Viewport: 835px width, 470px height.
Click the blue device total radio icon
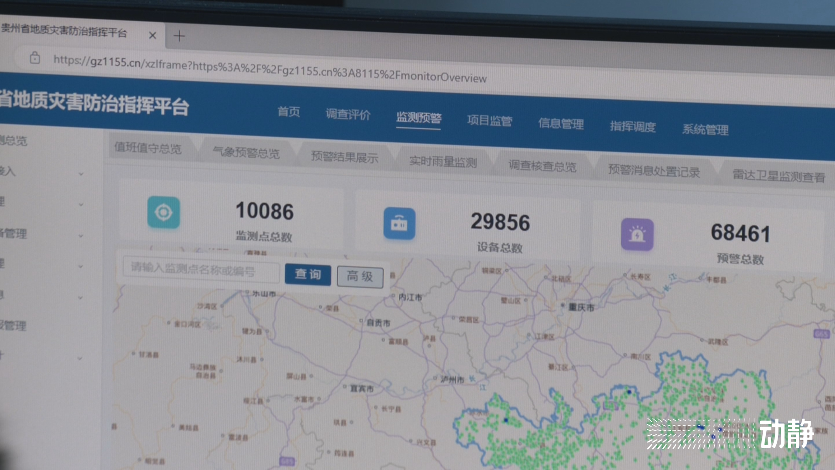coord(399,224)
